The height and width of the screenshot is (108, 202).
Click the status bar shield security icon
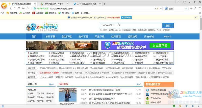[x=180, y=106]
